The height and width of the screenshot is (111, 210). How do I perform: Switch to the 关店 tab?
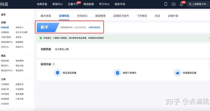point(157,16)
